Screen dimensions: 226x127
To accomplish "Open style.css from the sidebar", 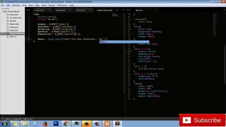I will pyautogui.click(x=13, y=37).
